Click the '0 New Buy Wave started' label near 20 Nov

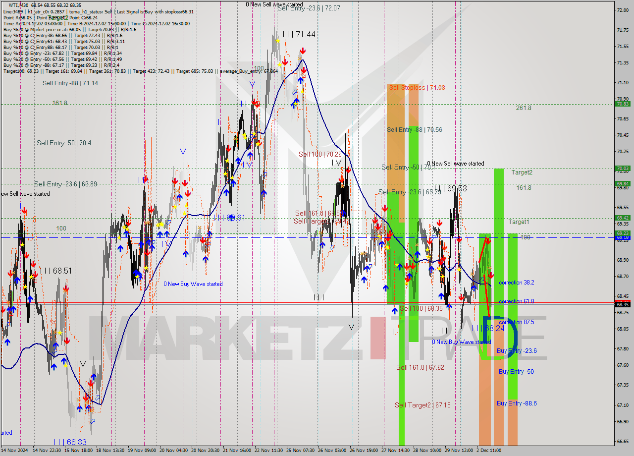pos(193,284)
